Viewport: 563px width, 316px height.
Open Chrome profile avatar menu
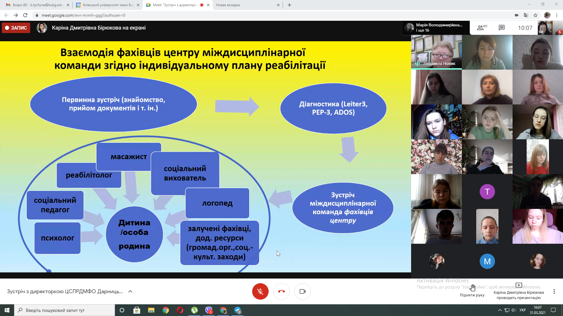tap(547, 15)
